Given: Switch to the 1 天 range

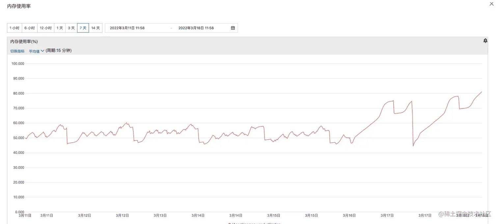Looking at the screenshot, I should [x=60, y=28].
